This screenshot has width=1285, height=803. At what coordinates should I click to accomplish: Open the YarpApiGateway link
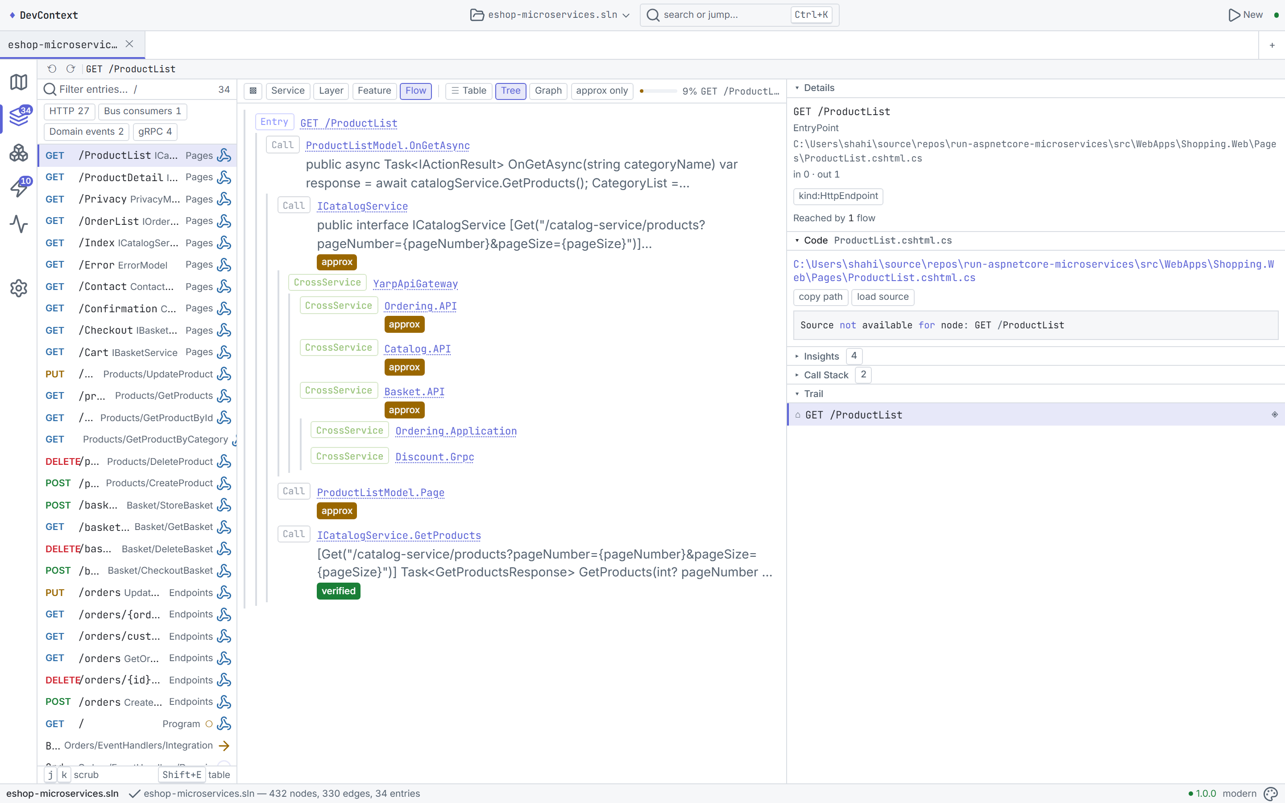(x=415, y=284)
